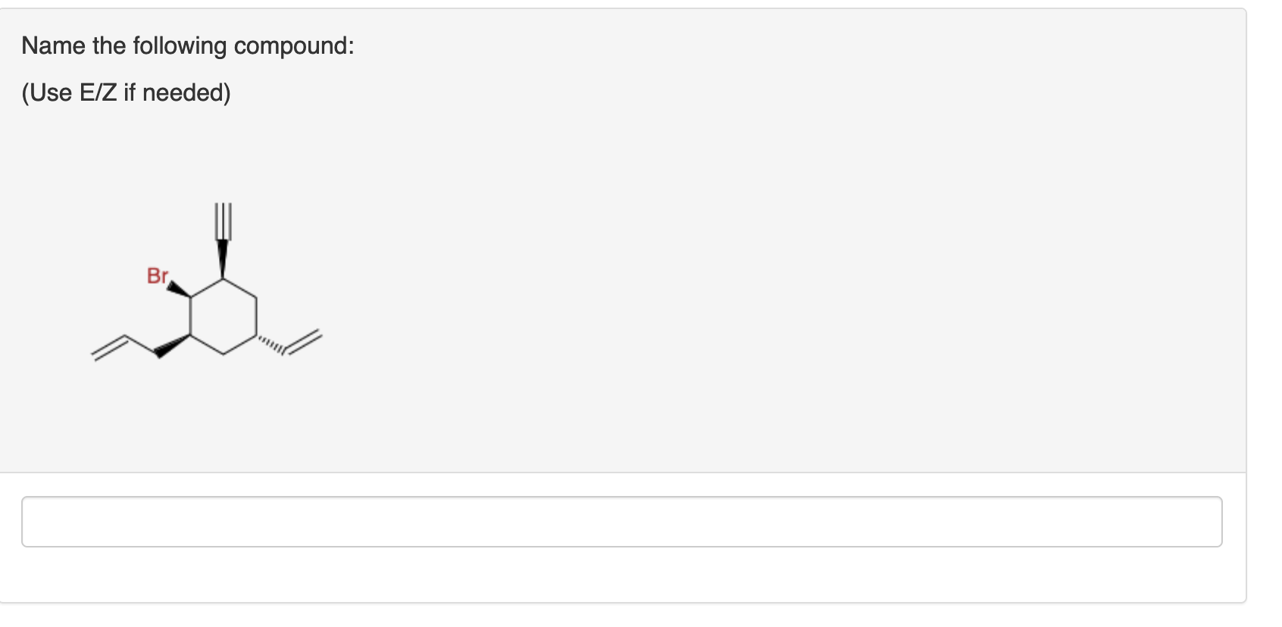
Task: Click the question text Name the following compound
Action: pos(186,45)
